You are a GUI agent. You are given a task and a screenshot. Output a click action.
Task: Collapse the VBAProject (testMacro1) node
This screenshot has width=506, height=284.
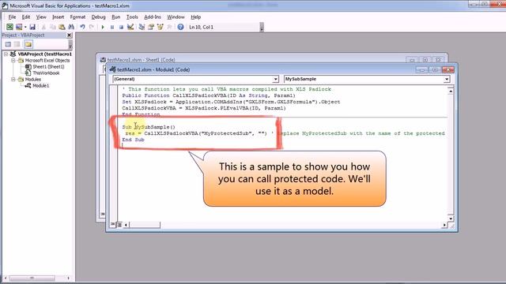[6, 54]
